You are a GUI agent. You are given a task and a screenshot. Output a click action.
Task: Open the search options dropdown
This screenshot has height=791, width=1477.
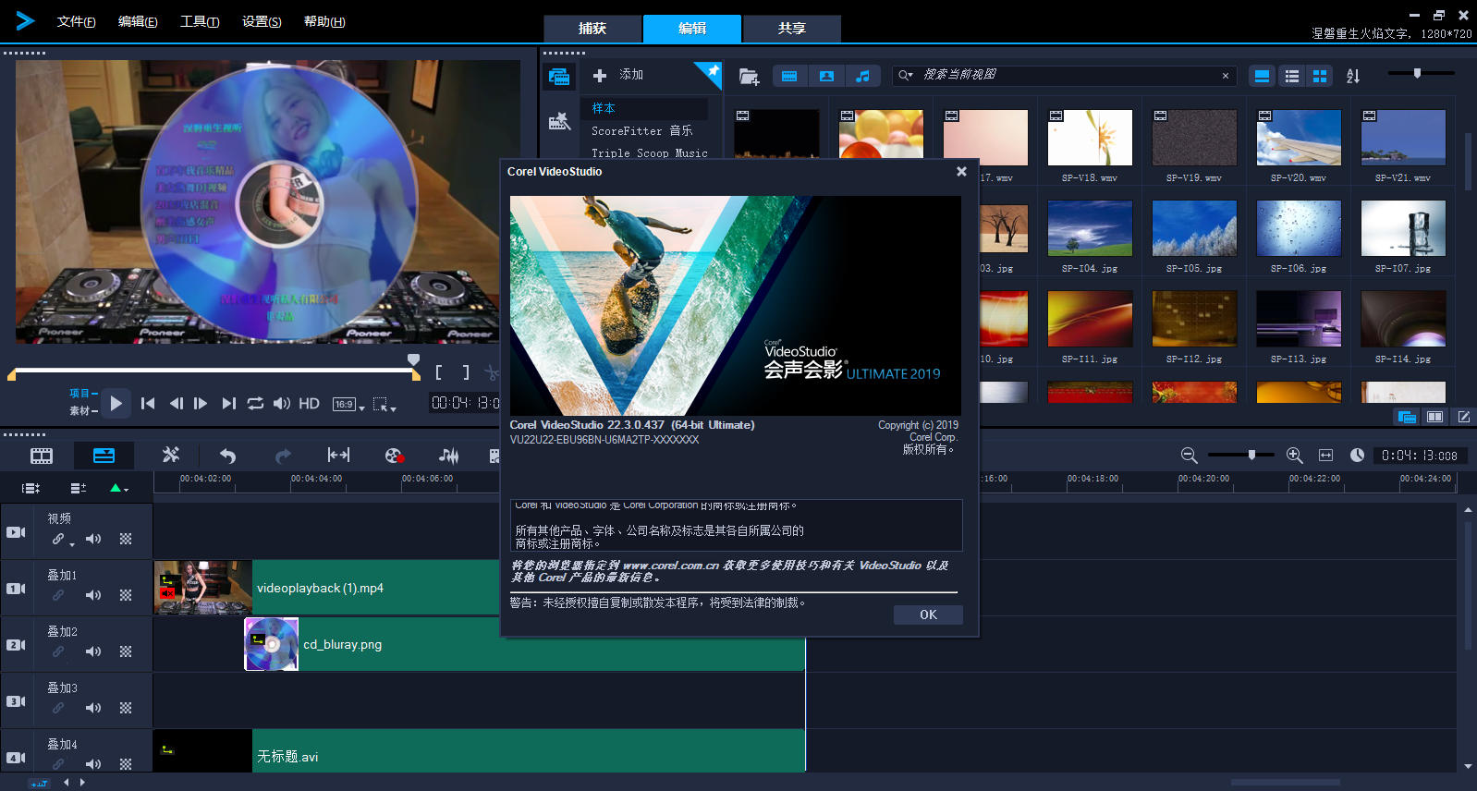pos(906,76)
